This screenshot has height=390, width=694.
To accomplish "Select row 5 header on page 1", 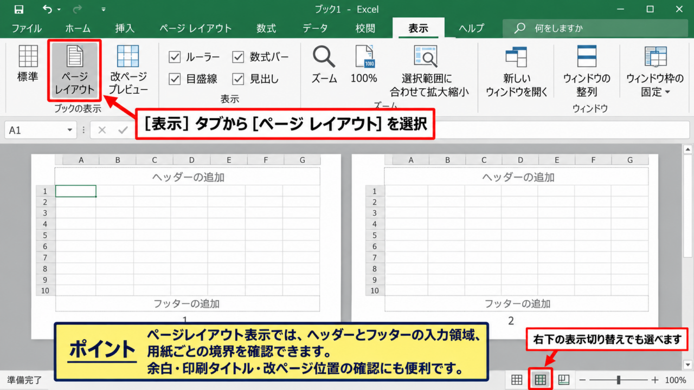I will (46, 235).
